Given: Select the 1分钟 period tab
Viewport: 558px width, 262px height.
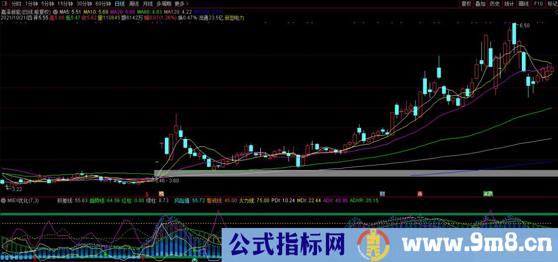Looking at the screenshot, I should pos(32,4).
